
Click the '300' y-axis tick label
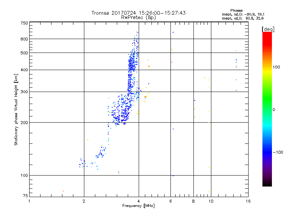point(24,92)
